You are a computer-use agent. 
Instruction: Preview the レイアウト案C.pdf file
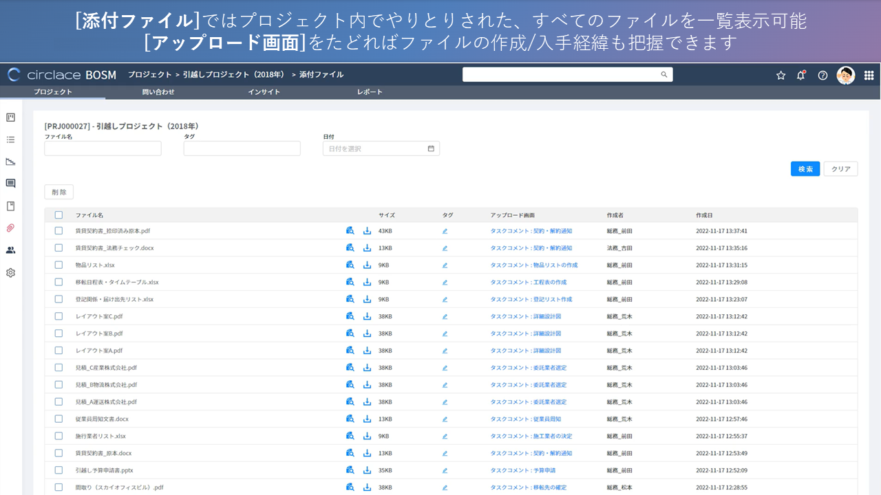(350, 316)
